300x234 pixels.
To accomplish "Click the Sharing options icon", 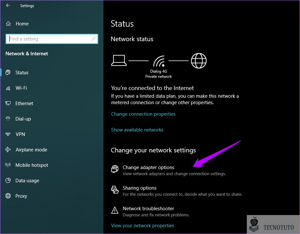I will (x=115, y=190).
